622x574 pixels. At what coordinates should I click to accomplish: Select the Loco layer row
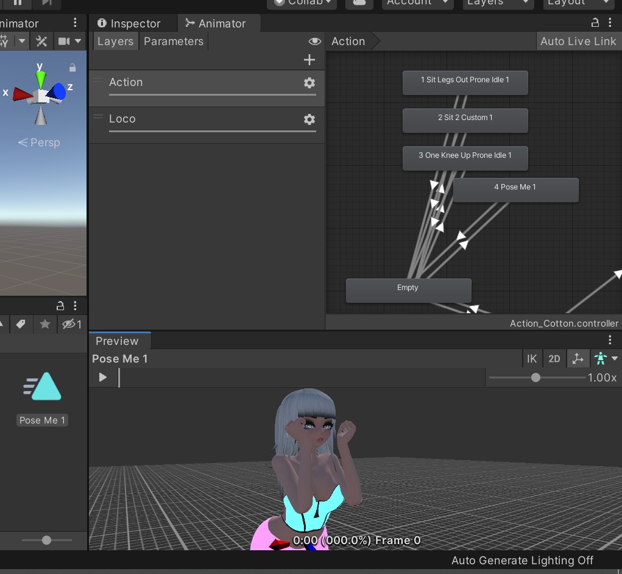pos(207,125)
